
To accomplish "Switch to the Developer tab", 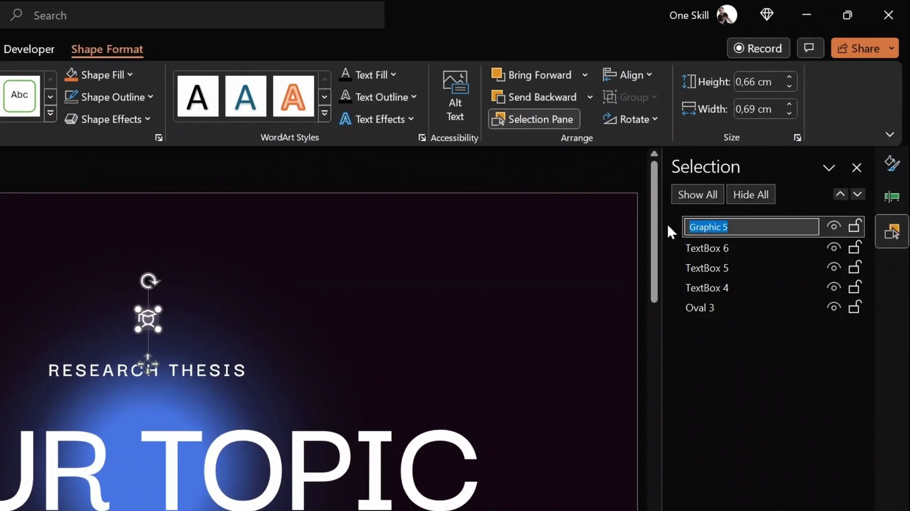I will pos(29,49).
